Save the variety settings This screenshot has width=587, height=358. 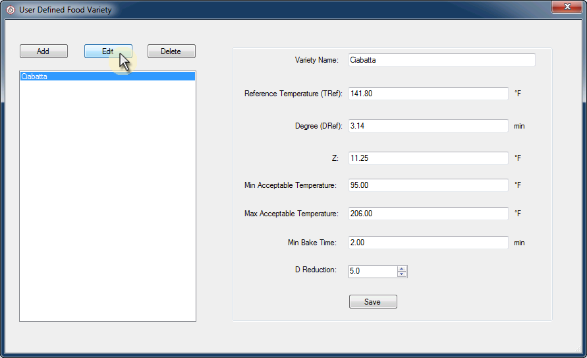[373, 302]
